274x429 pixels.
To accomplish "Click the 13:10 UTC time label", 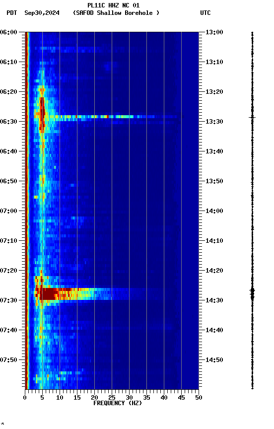I will 214,62.
